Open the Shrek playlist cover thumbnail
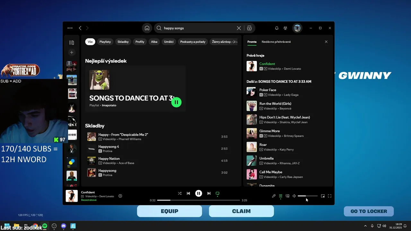 point(99,80)
